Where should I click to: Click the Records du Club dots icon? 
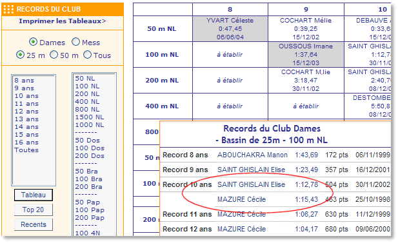click(8, 9)
